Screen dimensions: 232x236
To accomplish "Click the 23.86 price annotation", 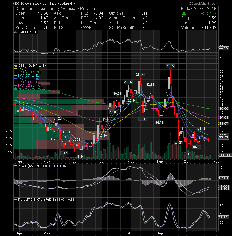I will click(x=128, y=82).
